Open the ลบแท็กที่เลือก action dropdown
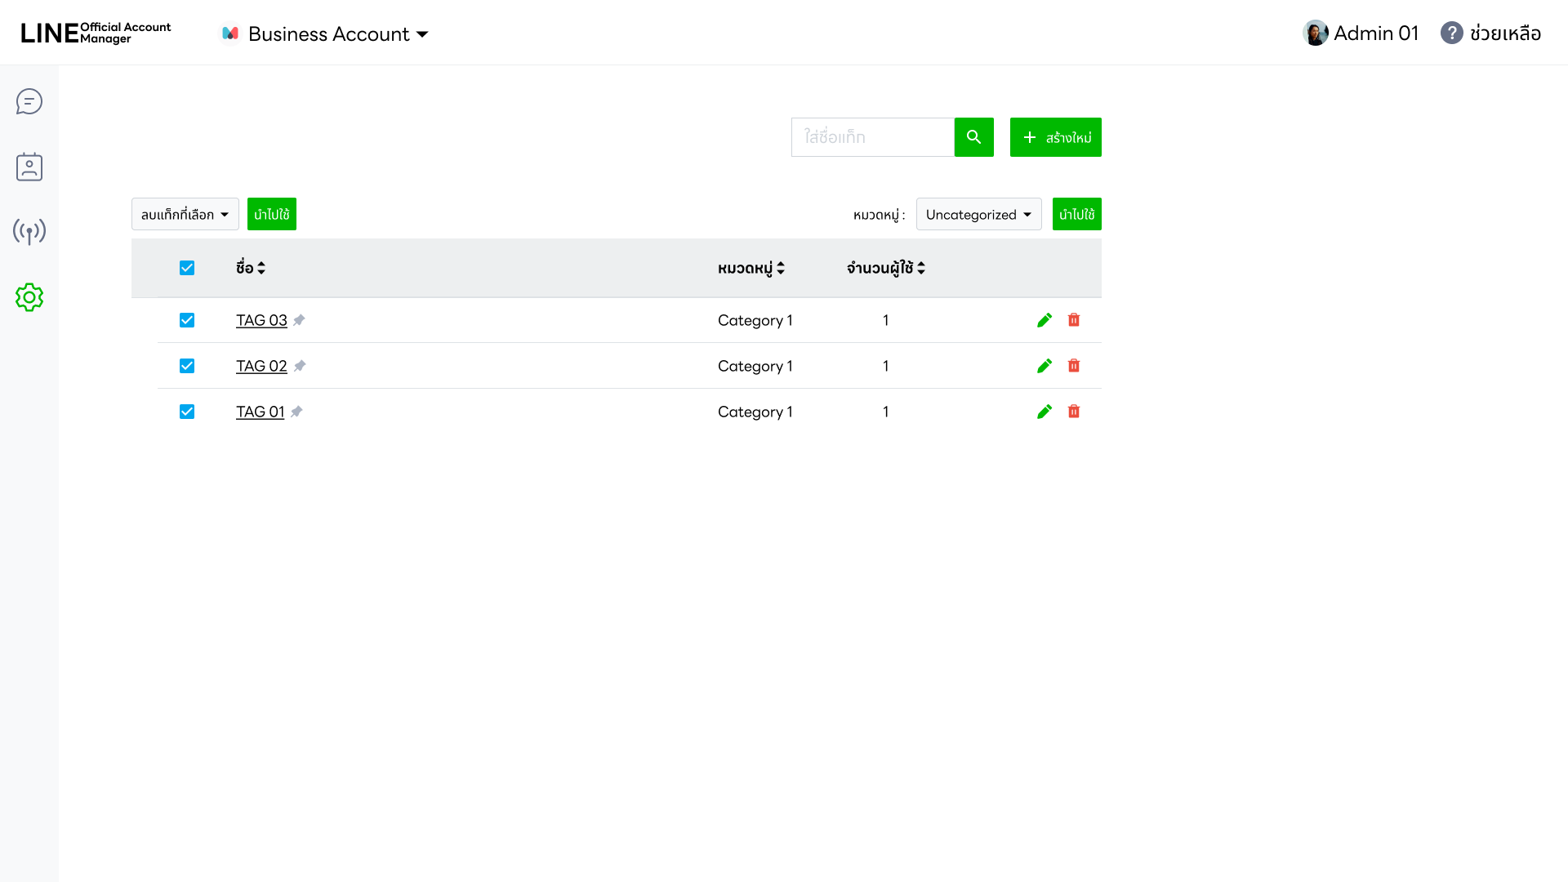This screenshot has width=1568, height=882. 185,214
